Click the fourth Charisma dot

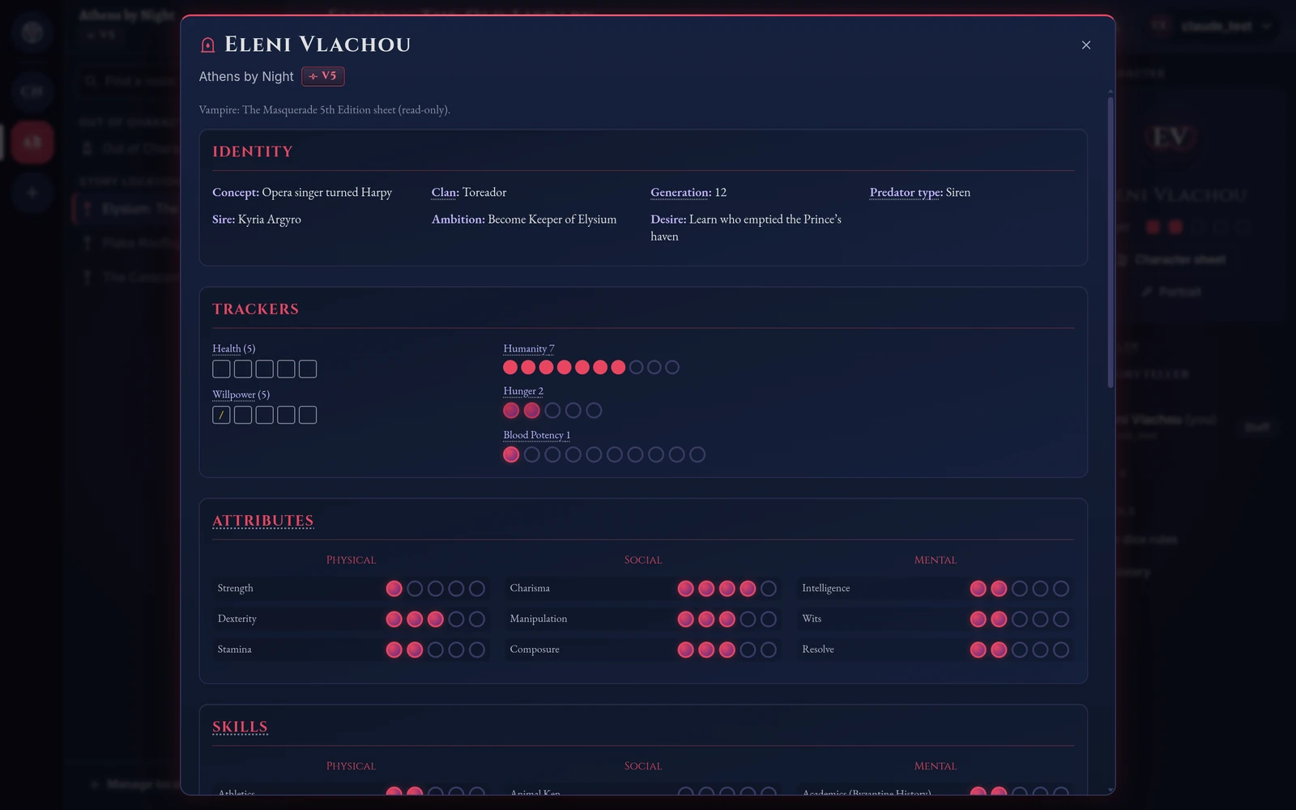[x=748, y=588]
